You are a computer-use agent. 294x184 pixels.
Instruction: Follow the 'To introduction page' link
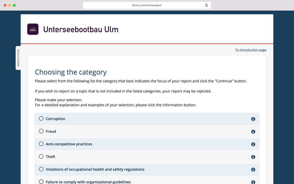coord(251,50)
